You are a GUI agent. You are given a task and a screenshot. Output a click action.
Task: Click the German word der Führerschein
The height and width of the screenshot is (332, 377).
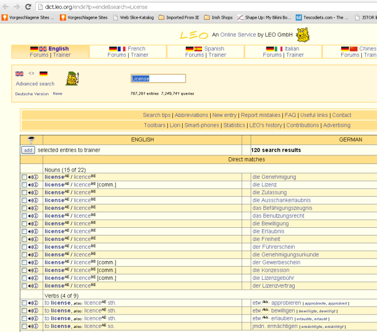274,247
